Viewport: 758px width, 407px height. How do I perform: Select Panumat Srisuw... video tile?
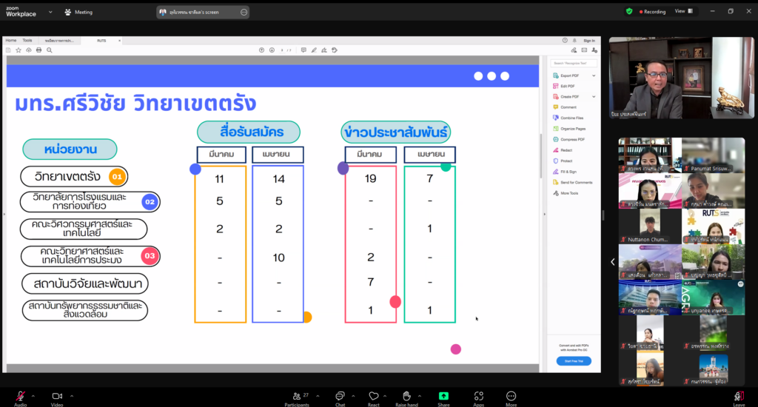[x=714, y=155]
